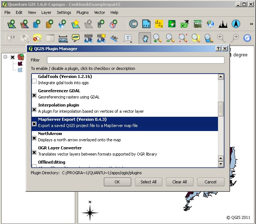The height and width of the screenshot is (224, 256).
Task: Toggle the MapServer Export plugin checkbox
Action: [34, 124]
